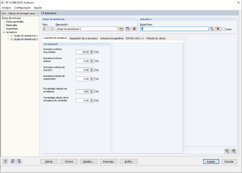Select Materiales in the tree
Image resolution: width=242 pixels, height=173 pixels.
[11, 25]
